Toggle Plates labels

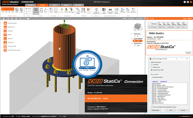(x=42, y=10)
